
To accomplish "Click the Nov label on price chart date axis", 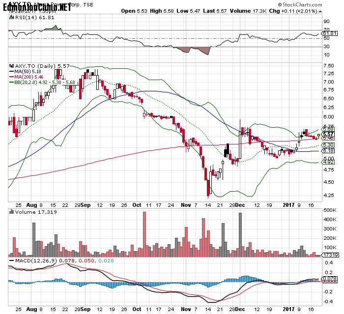I will [186, 205].
